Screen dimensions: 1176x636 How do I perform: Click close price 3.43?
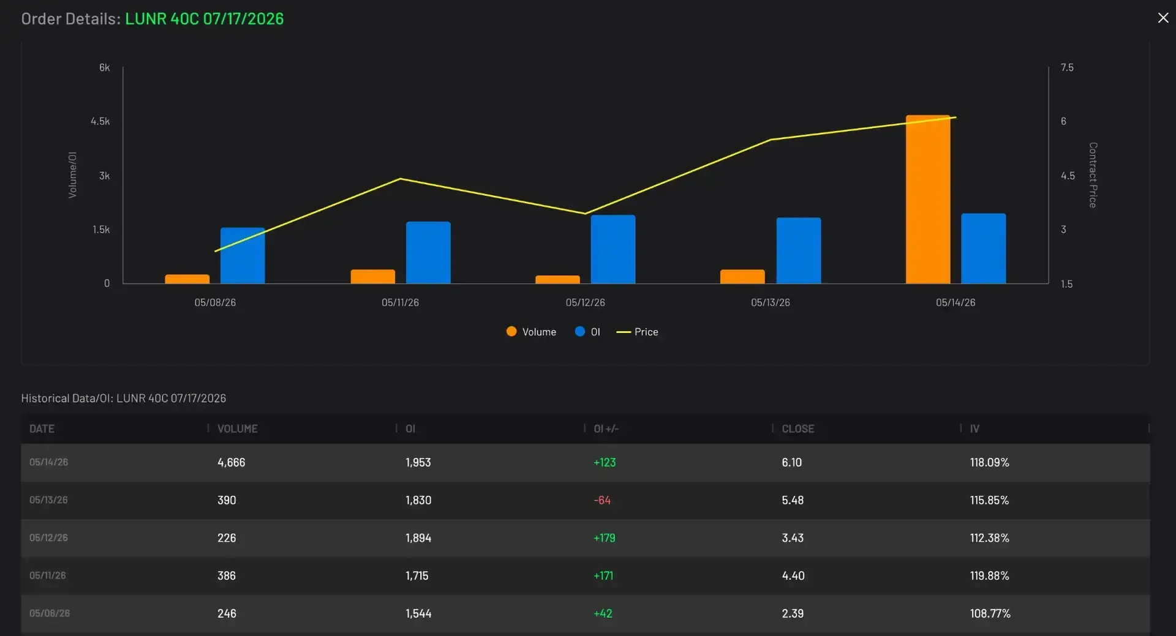(x=793, y=538)
